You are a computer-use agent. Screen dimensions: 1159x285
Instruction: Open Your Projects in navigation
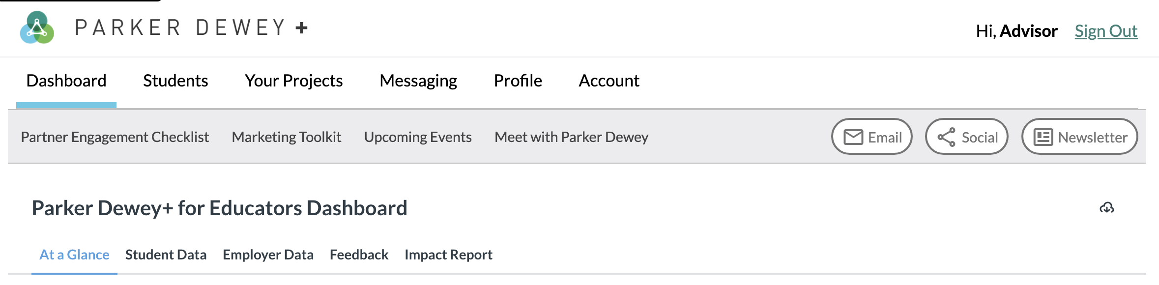pyautogui.click(x=294, y=81)
